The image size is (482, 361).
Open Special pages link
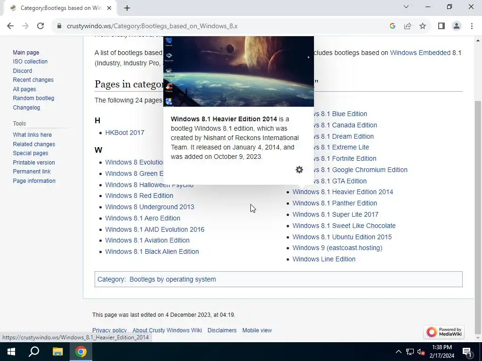click(31, 153)
